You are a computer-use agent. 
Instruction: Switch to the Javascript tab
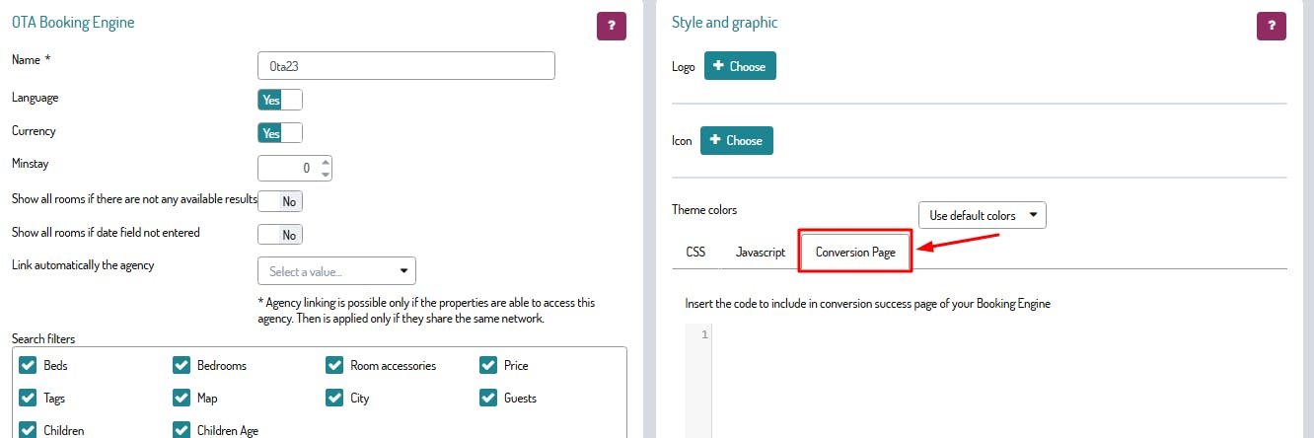(x=761, y=252)
